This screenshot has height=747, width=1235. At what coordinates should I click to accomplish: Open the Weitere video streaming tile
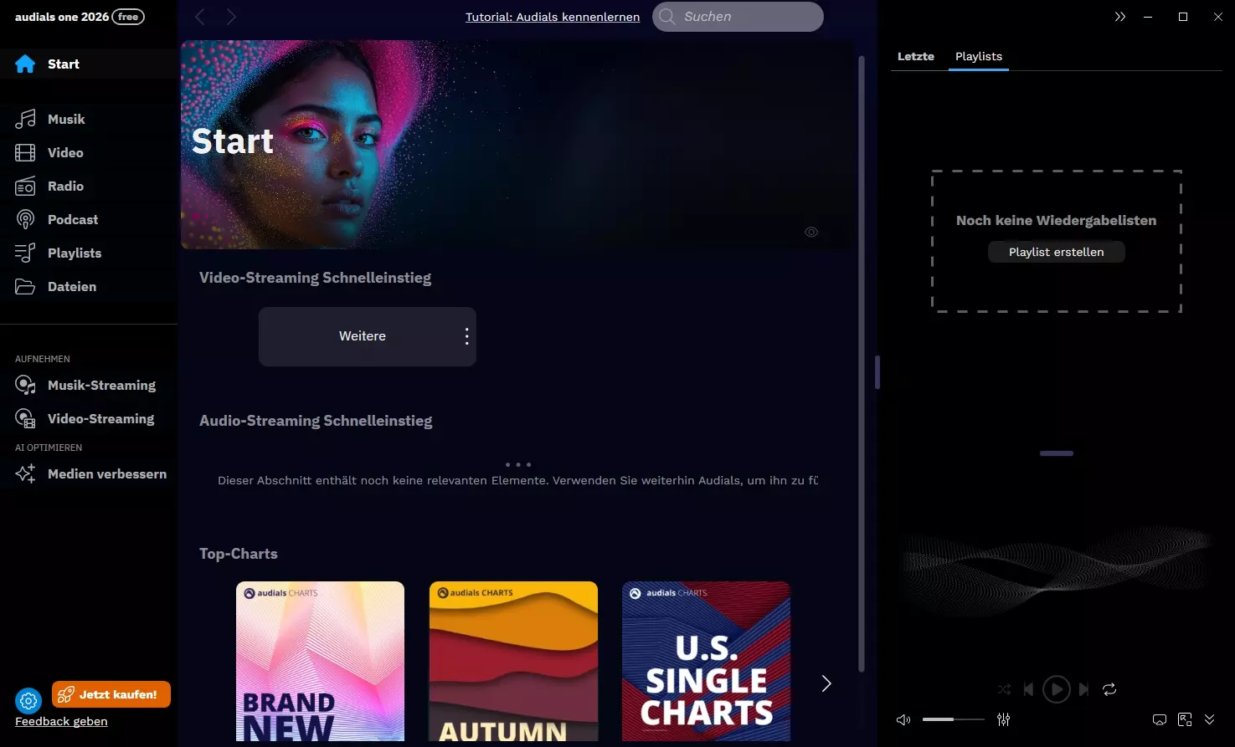[368, 336]
